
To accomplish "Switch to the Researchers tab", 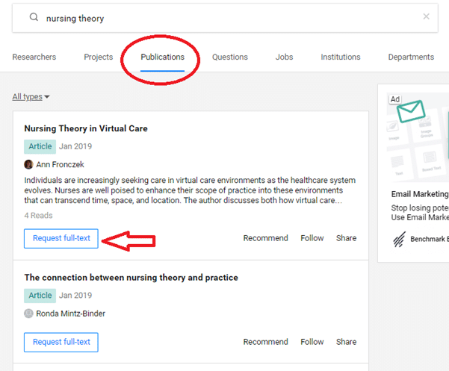I will [x=34, y=57].
